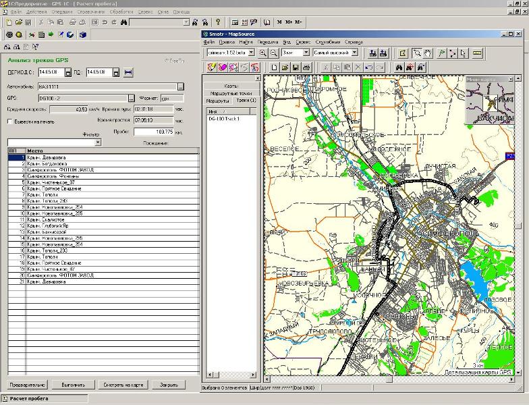Image resolution: width=529 pixels, height=405 pixels.
Task: Switch to the 'Карты' tab in MapSource
Action: tap(231, 86)
